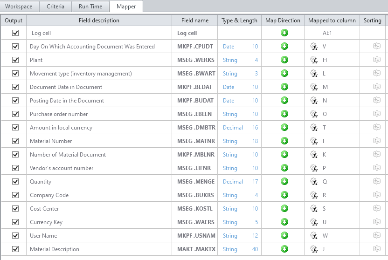388x260 pixels.
Task: Open the String type dropdown for MSEG.BUKRS
Action: pyautogui.click(x=230, y=195)
